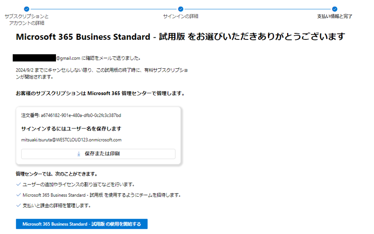Click the text 支払いと課金の詳細を管理します
Viewport: 374px width, 234px height.
[x=57, y=205]
